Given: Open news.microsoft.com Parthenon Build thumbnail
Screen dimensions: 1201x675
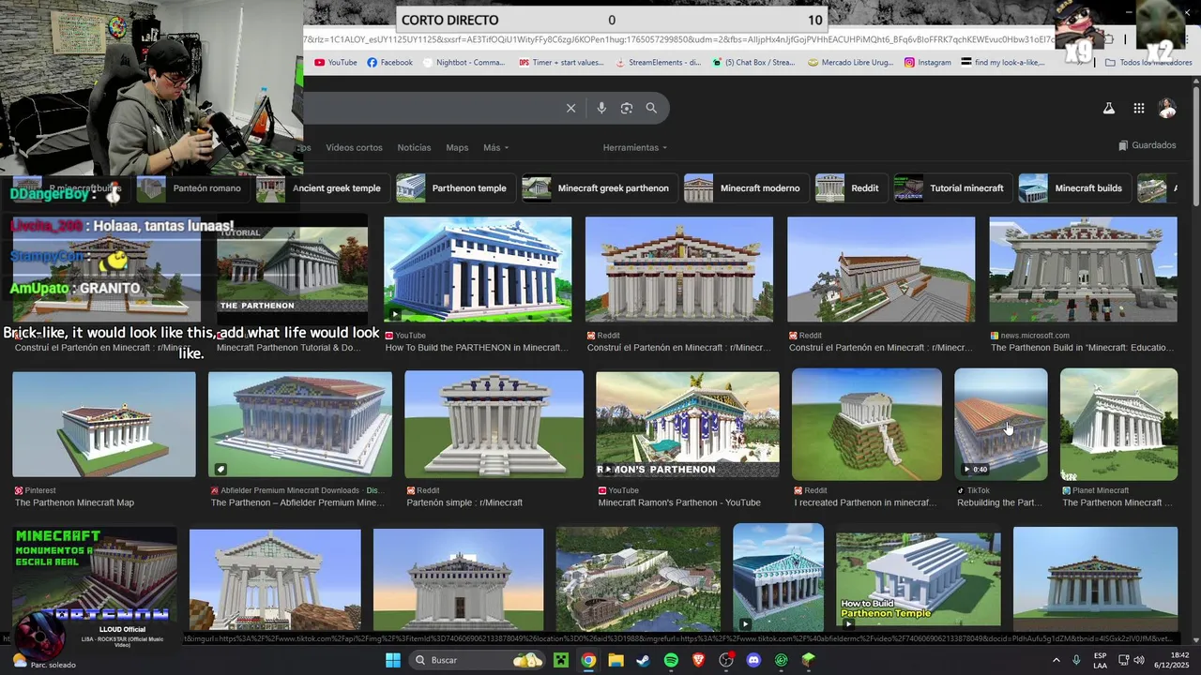Looking at the screenshot, I should click(1083, 270).
